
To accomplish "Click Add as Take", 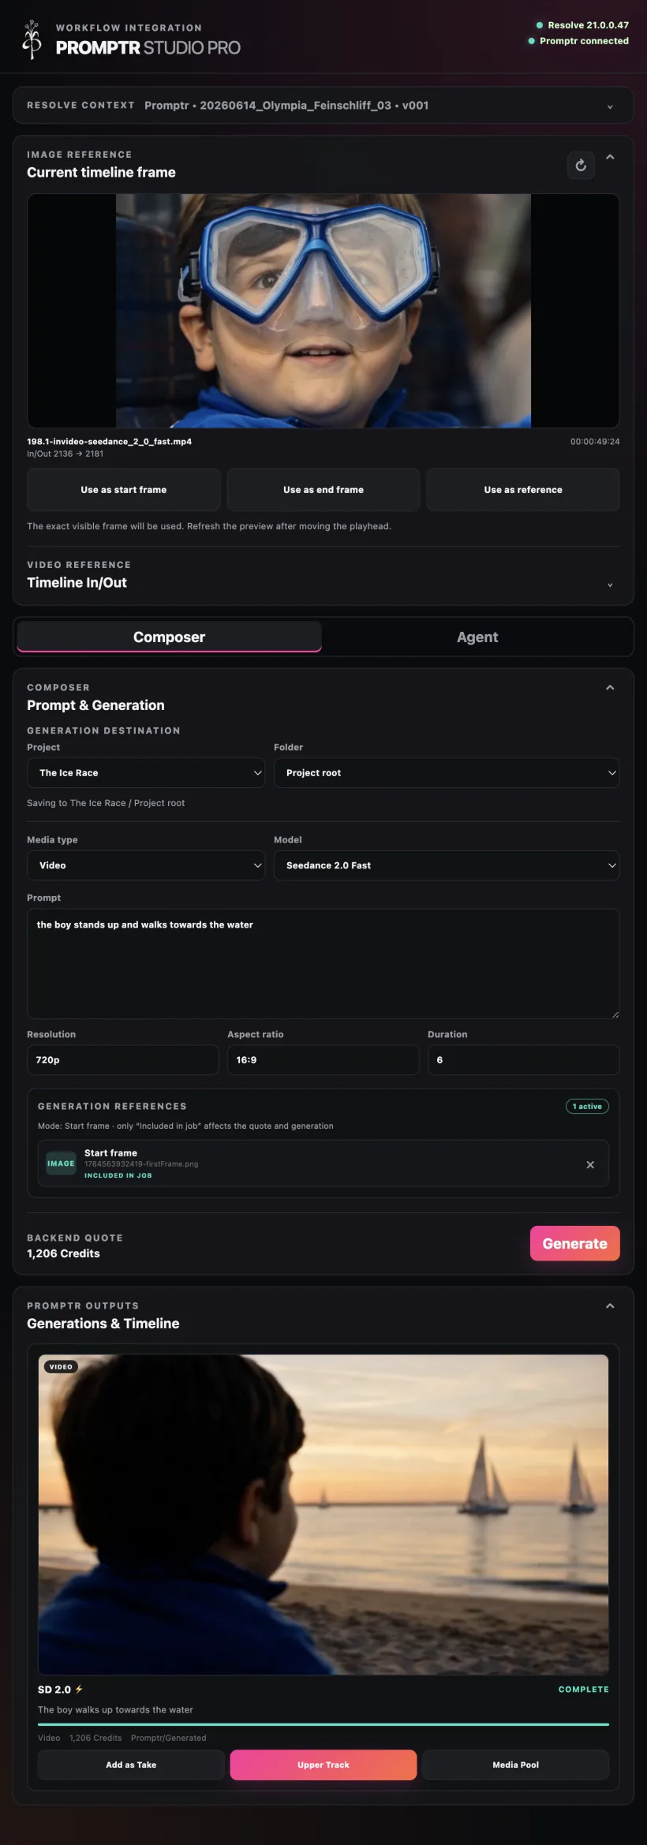I will point(131,1765).
